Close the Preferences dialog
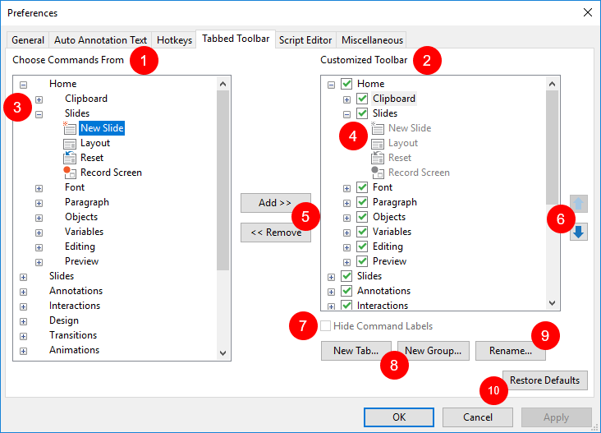 coord(587,12)
